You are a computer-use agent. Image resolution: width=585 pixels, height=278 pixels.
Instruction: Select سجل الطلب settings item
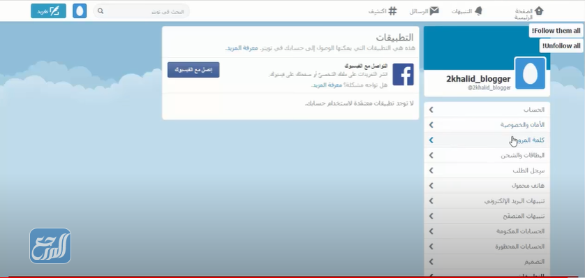click(x=487, y=170)
